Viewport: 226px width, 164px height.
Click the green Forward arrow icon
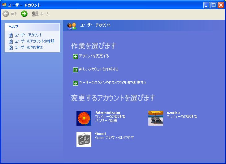[x=24, y=14]
